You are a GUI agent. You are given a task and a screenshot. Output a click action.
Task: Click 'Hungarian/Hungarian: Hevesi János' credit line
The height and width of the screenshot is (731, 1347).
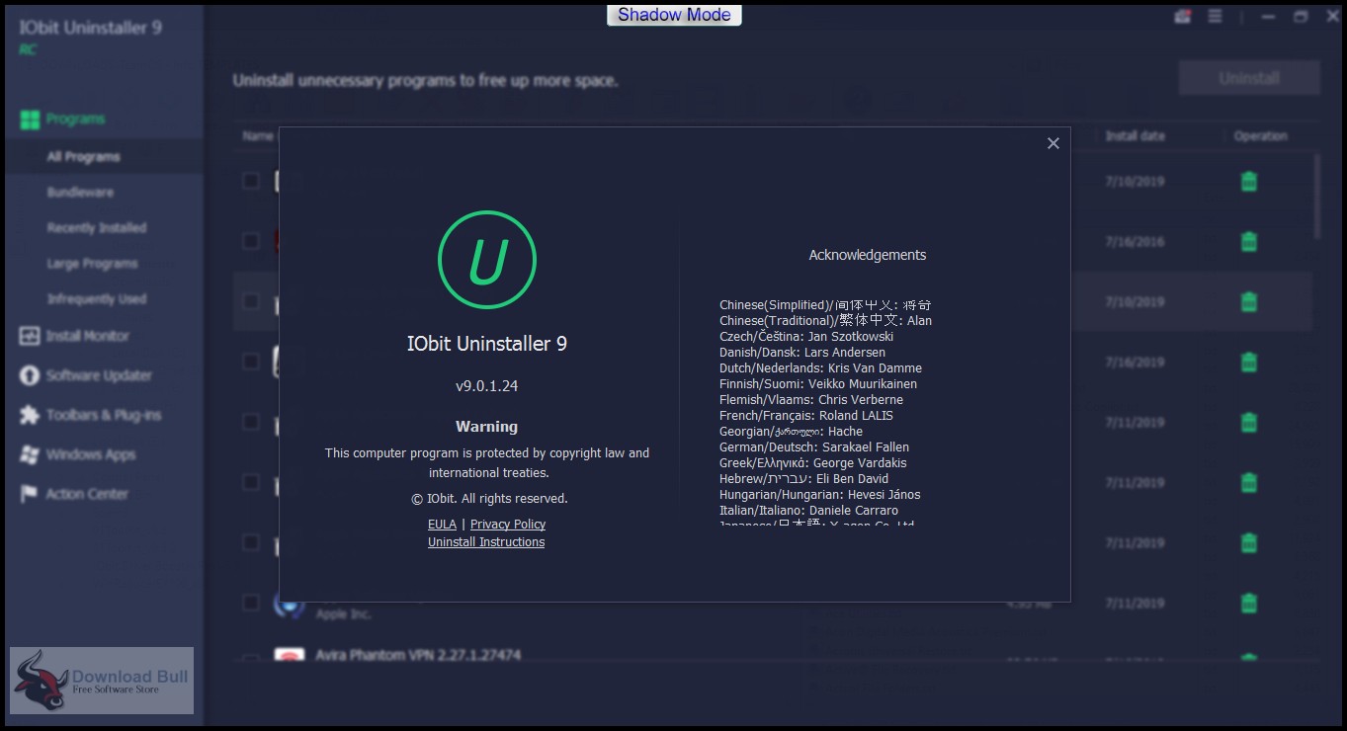click(820, 495)
